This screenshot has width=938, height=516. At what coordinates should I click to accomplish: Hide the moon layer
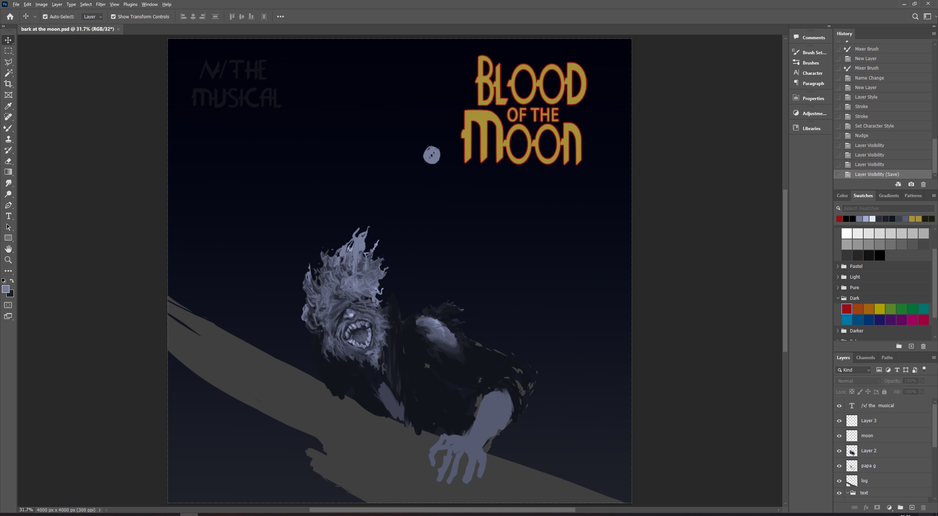click(839, 436)
